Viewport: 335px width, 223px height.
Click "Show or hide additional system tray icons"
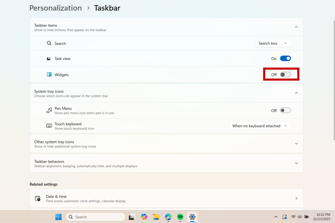tap(65, 146)
